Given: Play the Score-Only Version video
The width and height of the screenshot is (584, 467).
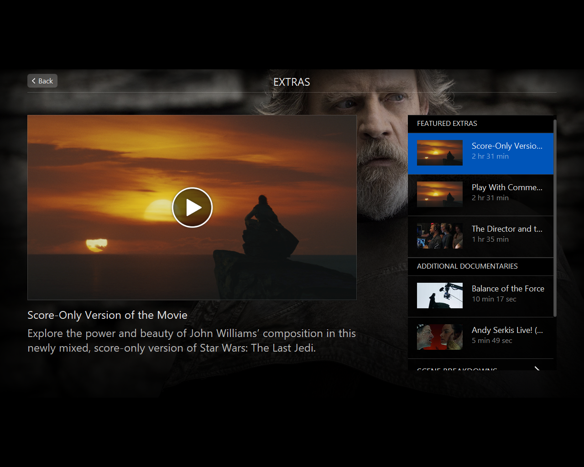Looking at the screenshot, I should [192, 208].
